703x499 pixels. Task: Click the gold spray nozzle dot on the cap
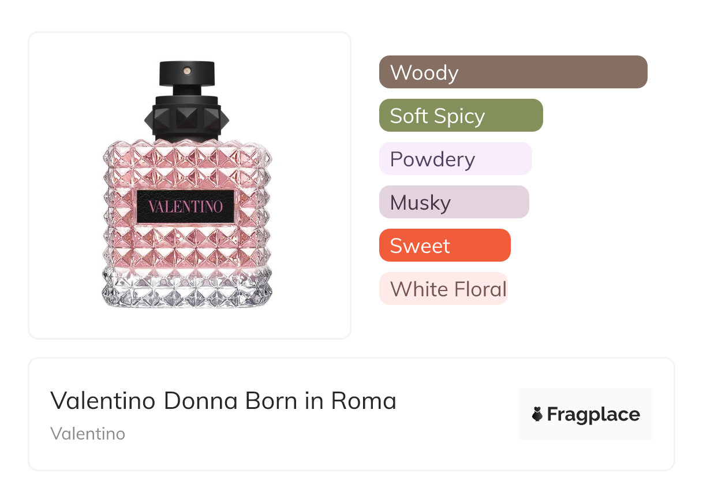click(187, 70)
